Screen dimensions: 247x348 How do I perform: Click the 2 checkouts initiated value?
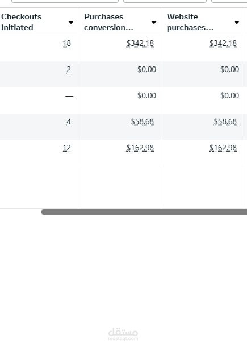[69, 69]
